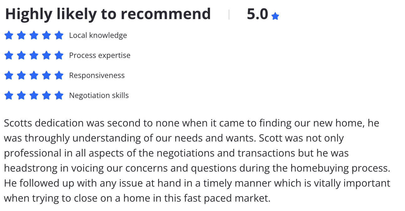
Task: Click the vertical divider before 5.0
Action: (x=229, y=14)
